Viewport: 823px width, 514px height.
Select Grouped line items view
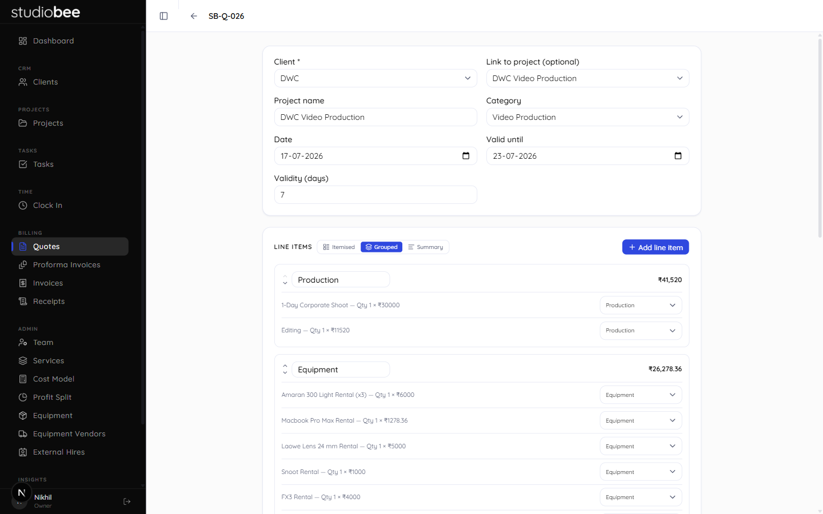(381, 247)
